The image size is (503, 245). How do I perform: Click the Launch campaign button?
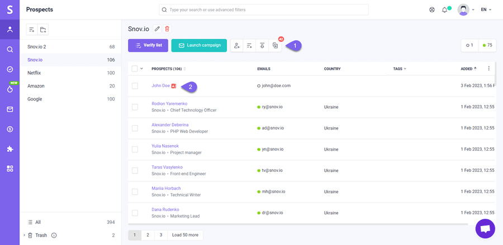click(x=199, y=45)
